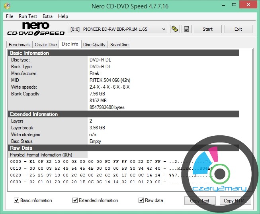Switch to the Disc Quality tab
Screen dimensions: 260x214
(x=94, y=45)
